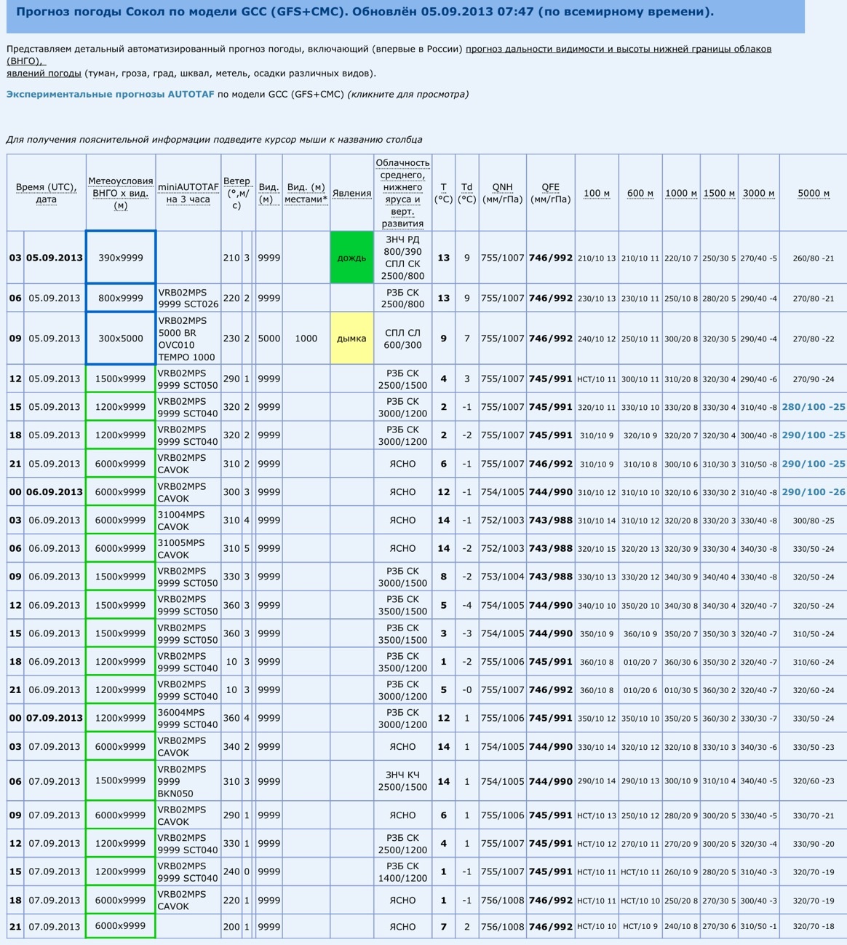The height and width of the screenshot is (945, 847).
Task: Click the yellow дымка phenomenon cell
Action: pos(351,339)
